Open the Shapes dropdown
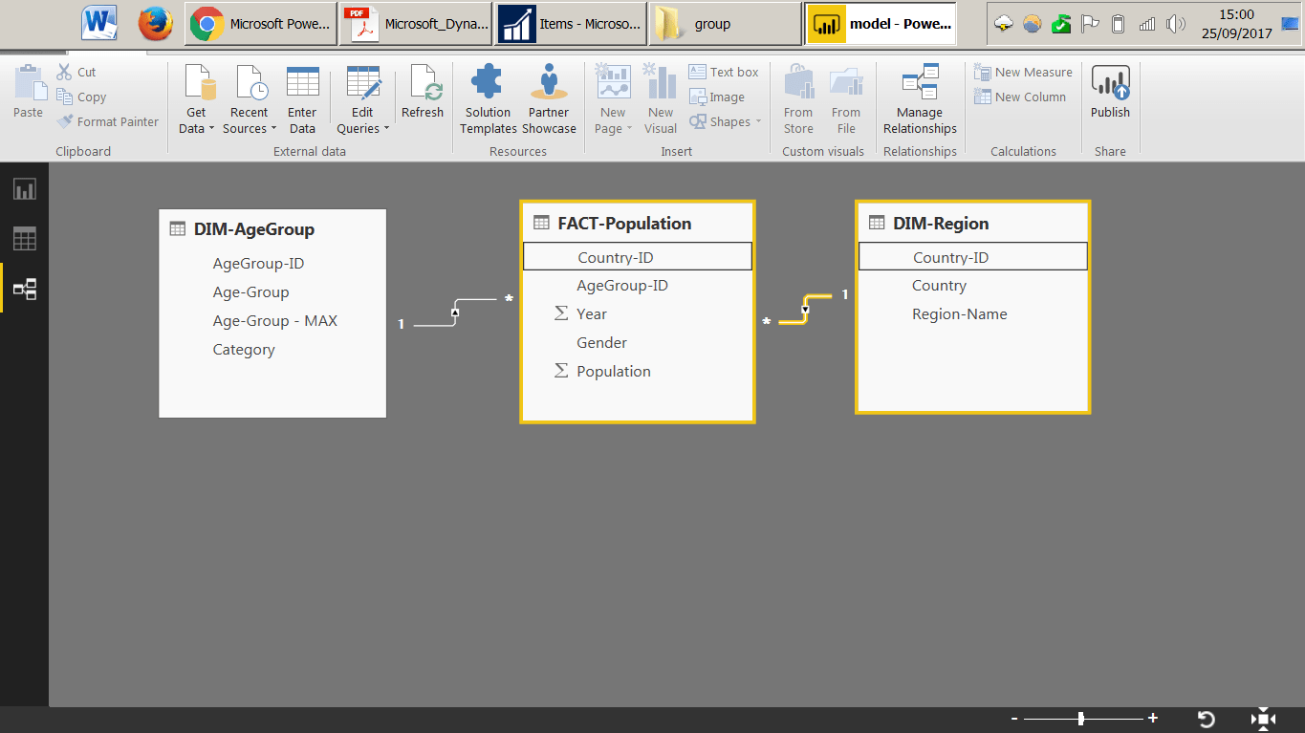 [x=725, y=121]
